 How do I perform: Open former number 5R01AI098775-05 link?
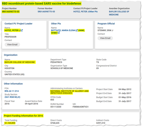46,12
